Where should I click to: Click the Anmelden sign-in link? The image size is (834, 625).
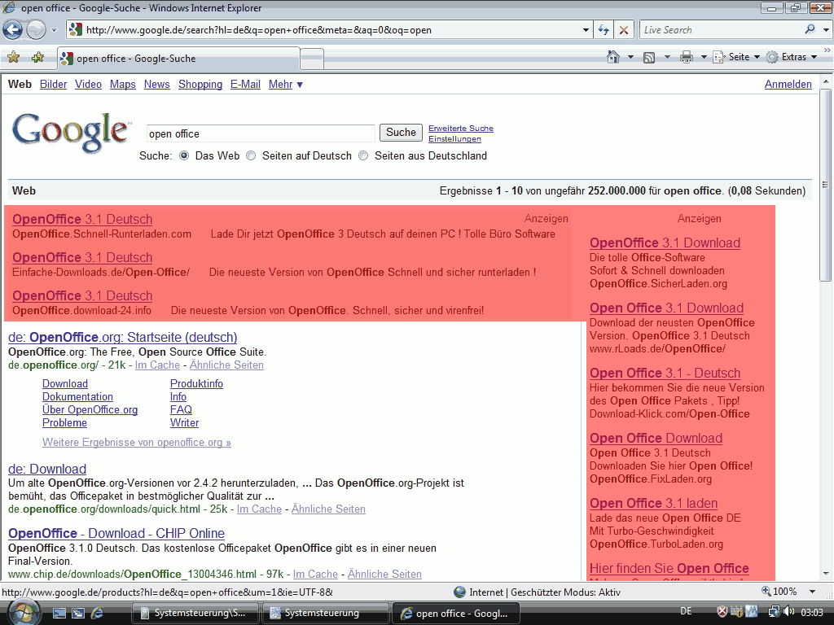[x=788, y=84]
